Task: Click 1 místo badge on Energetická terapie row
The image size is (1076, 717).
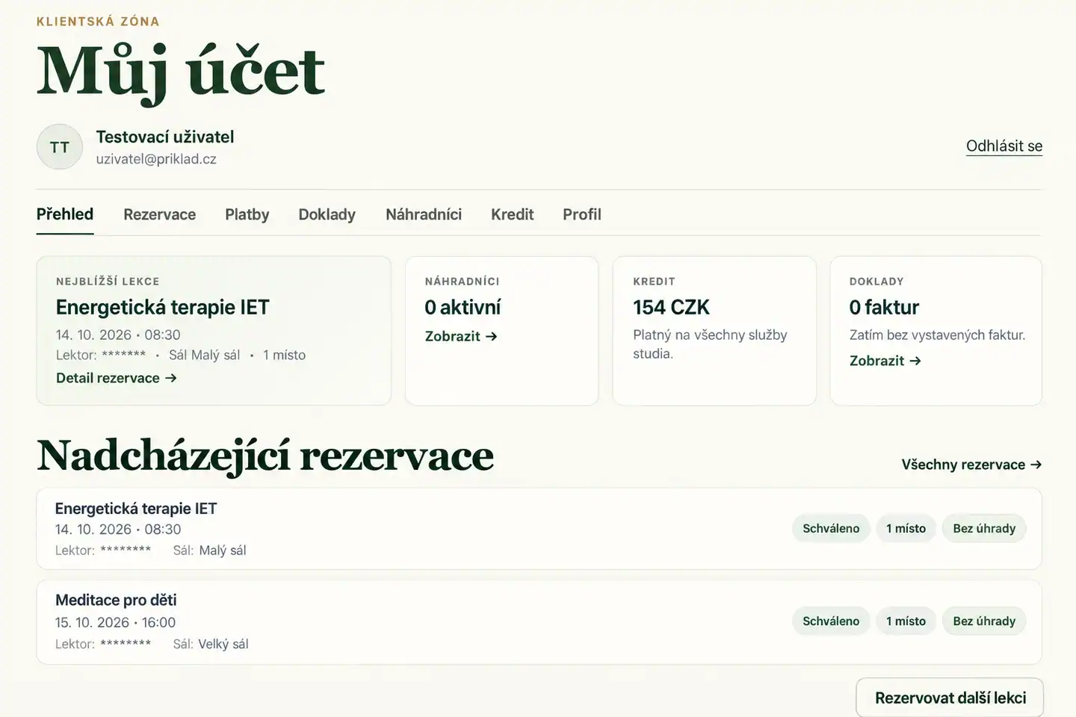Action: click(906, 528)
